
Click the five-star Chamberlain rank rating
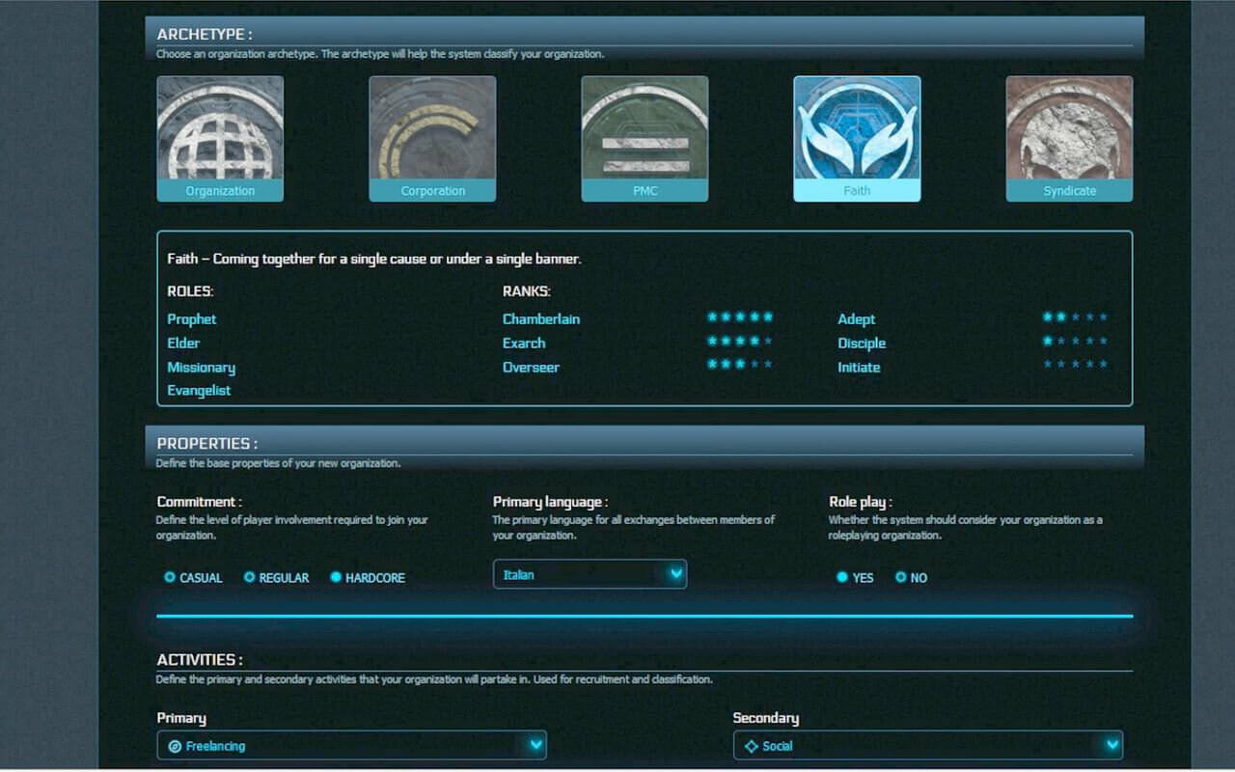click(740, 317)
